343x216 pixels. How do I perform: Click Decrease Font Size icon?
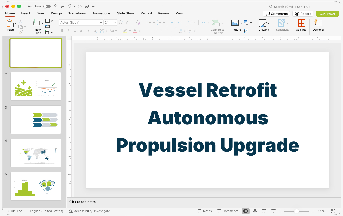(128, 23)
